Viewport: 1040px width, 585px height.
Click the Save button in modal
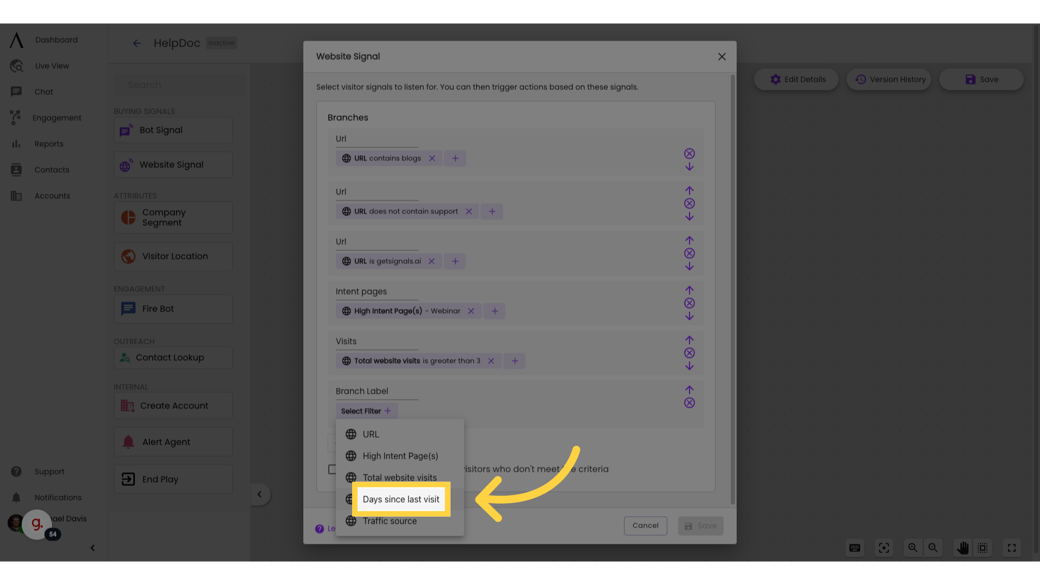[x=700, y=525]
